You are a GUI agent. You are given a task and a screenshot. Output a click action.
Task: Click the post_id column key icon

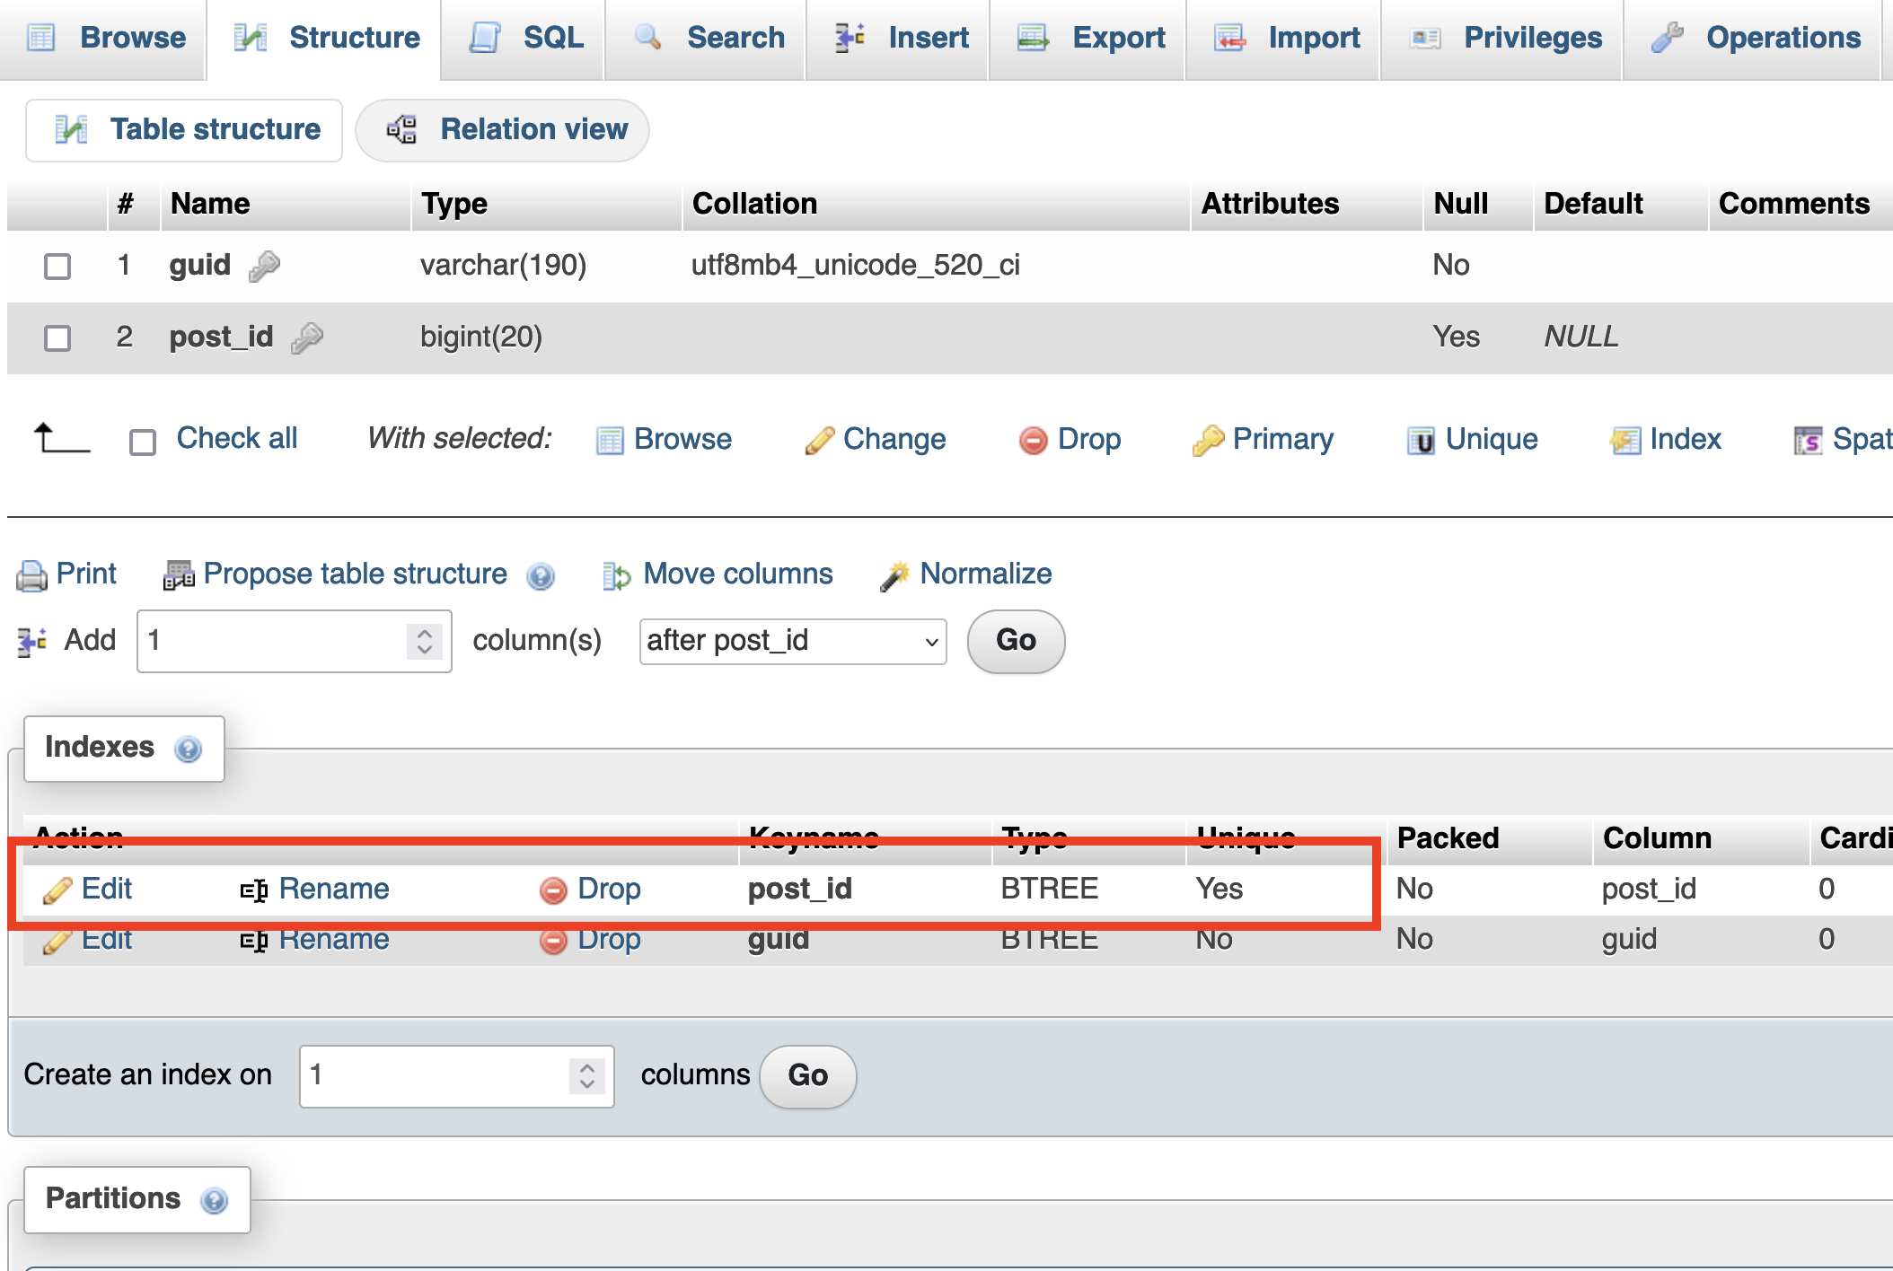click(307, 337)
